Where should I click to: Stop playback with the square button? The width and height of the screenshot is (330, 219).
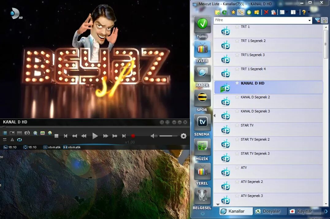click(56, 136)
